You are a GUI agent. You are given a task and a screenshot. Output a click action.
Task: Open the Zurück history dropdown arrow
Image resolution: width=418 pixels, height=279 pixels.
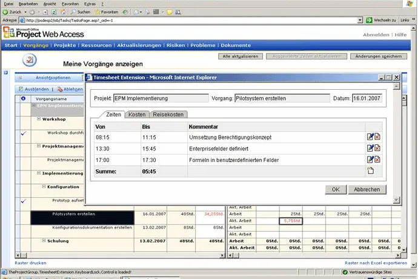[25, 12]
